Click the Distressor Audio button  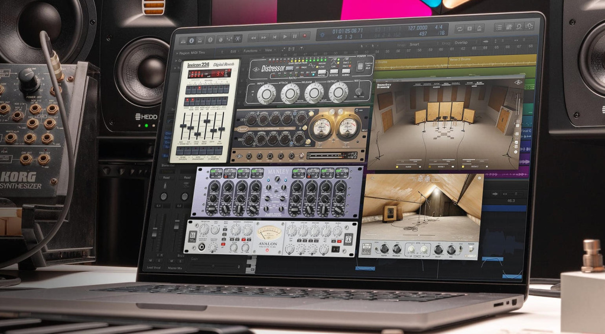pos(346,72)
